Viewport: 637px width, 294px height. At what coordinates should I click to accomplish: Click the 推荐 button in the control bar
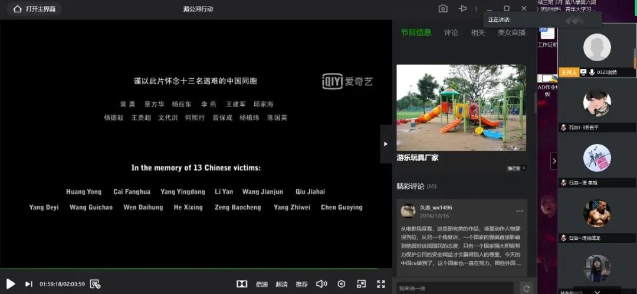(301, 284)
